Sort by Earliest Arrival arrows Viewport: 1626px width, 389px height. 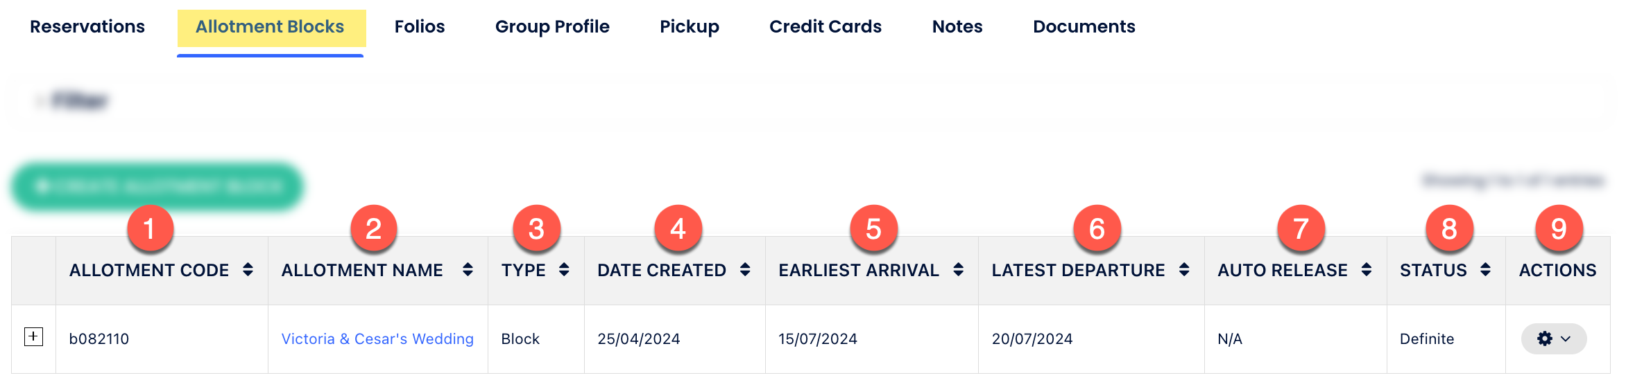tap(958, 270)
